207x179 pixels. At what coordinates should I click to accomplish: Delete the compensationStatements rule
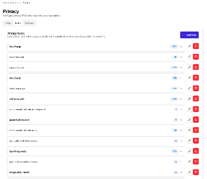[196, 130]
